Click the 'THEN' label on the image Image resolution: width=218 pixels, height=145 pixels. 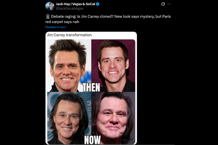[x=91, y=88]
